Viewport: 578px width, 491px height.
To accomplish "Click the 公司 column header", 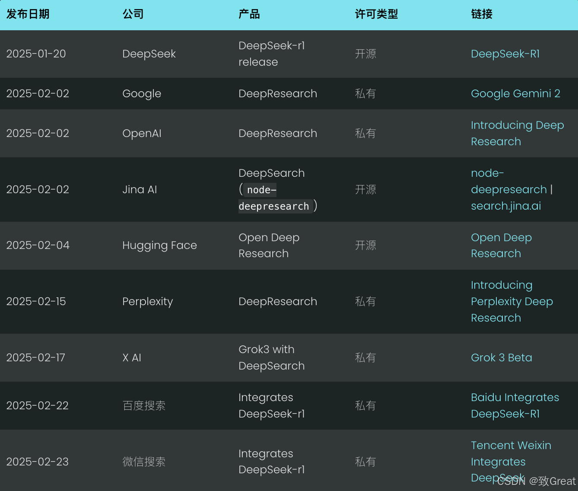I will (x=133, y=14).
